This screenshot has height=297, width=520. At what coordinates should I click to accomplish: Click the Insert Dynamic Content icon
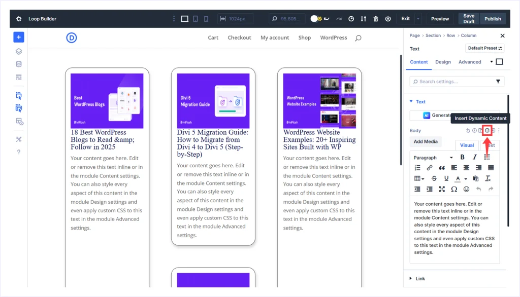click(x=487, y=131)
